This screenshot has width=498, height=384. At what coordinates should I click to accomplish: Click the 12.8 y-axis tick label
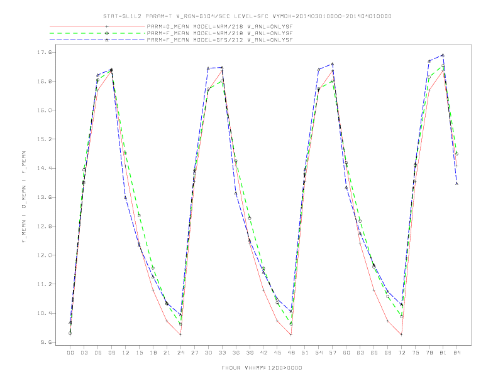pos(43,227)
